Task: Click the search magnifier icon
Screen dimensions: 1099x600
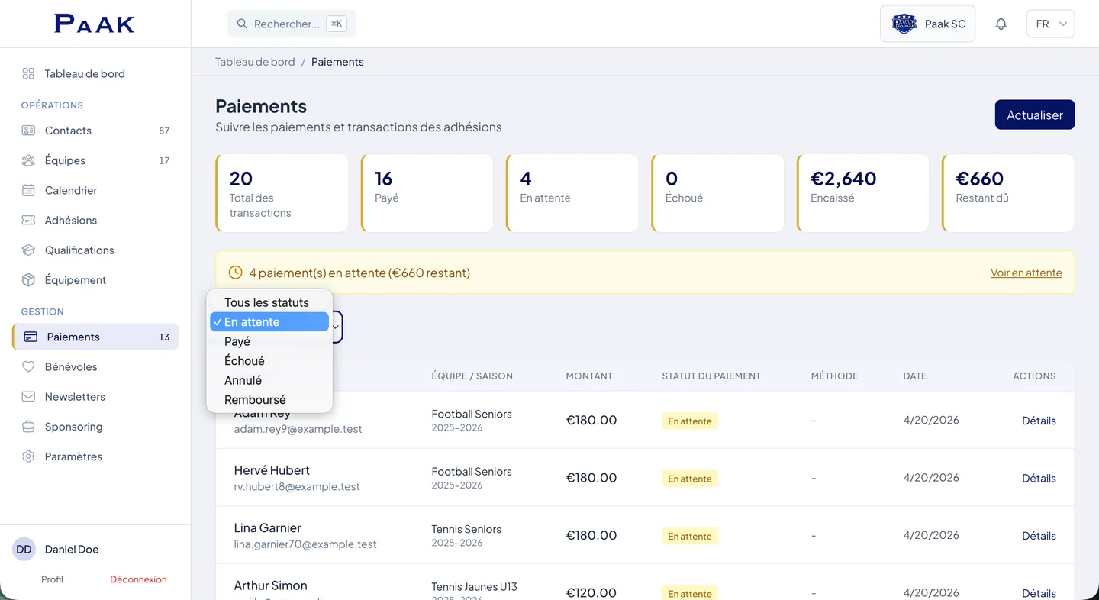Action: coord(242,24)
